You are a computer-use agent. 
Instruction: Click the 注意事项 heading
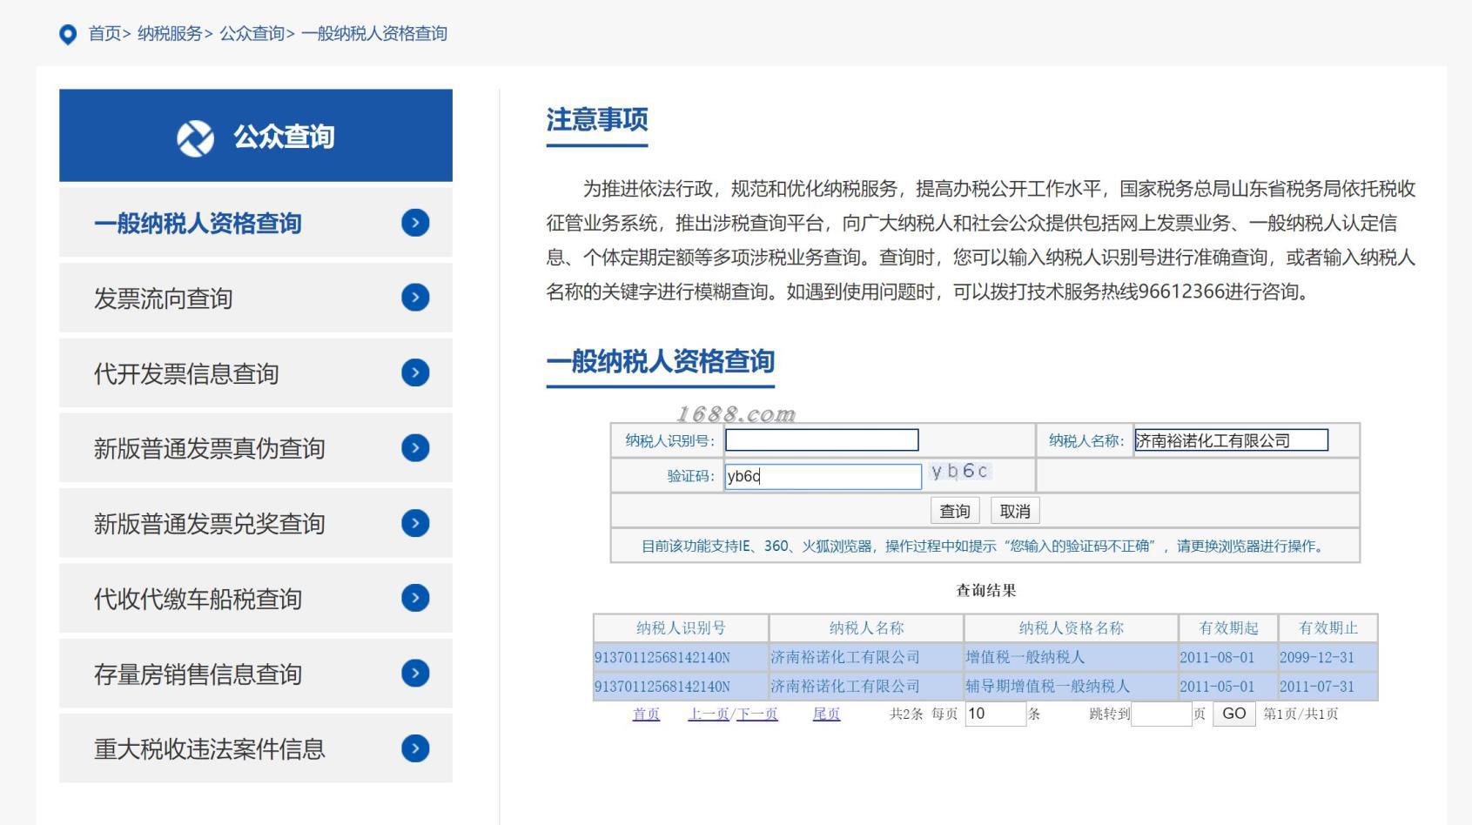pyautogui.click(x=597, y=119)
